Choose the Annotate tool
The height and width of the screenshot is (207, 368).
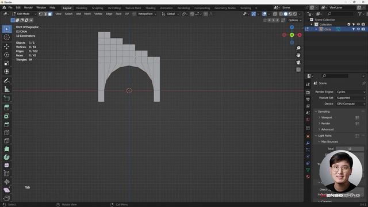tap(6, 80)
